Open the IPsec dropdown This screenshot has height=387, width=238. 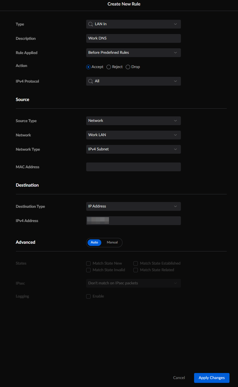[133, 283]
